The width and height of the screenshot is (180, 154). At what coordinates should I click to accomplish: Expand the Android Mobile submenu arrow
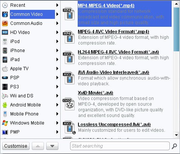(x=57, y=105)
